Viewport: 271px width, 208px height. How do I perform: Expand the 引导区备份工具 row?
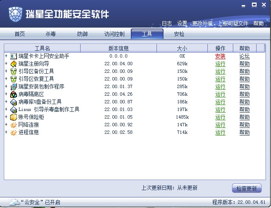tap(6, 71)
